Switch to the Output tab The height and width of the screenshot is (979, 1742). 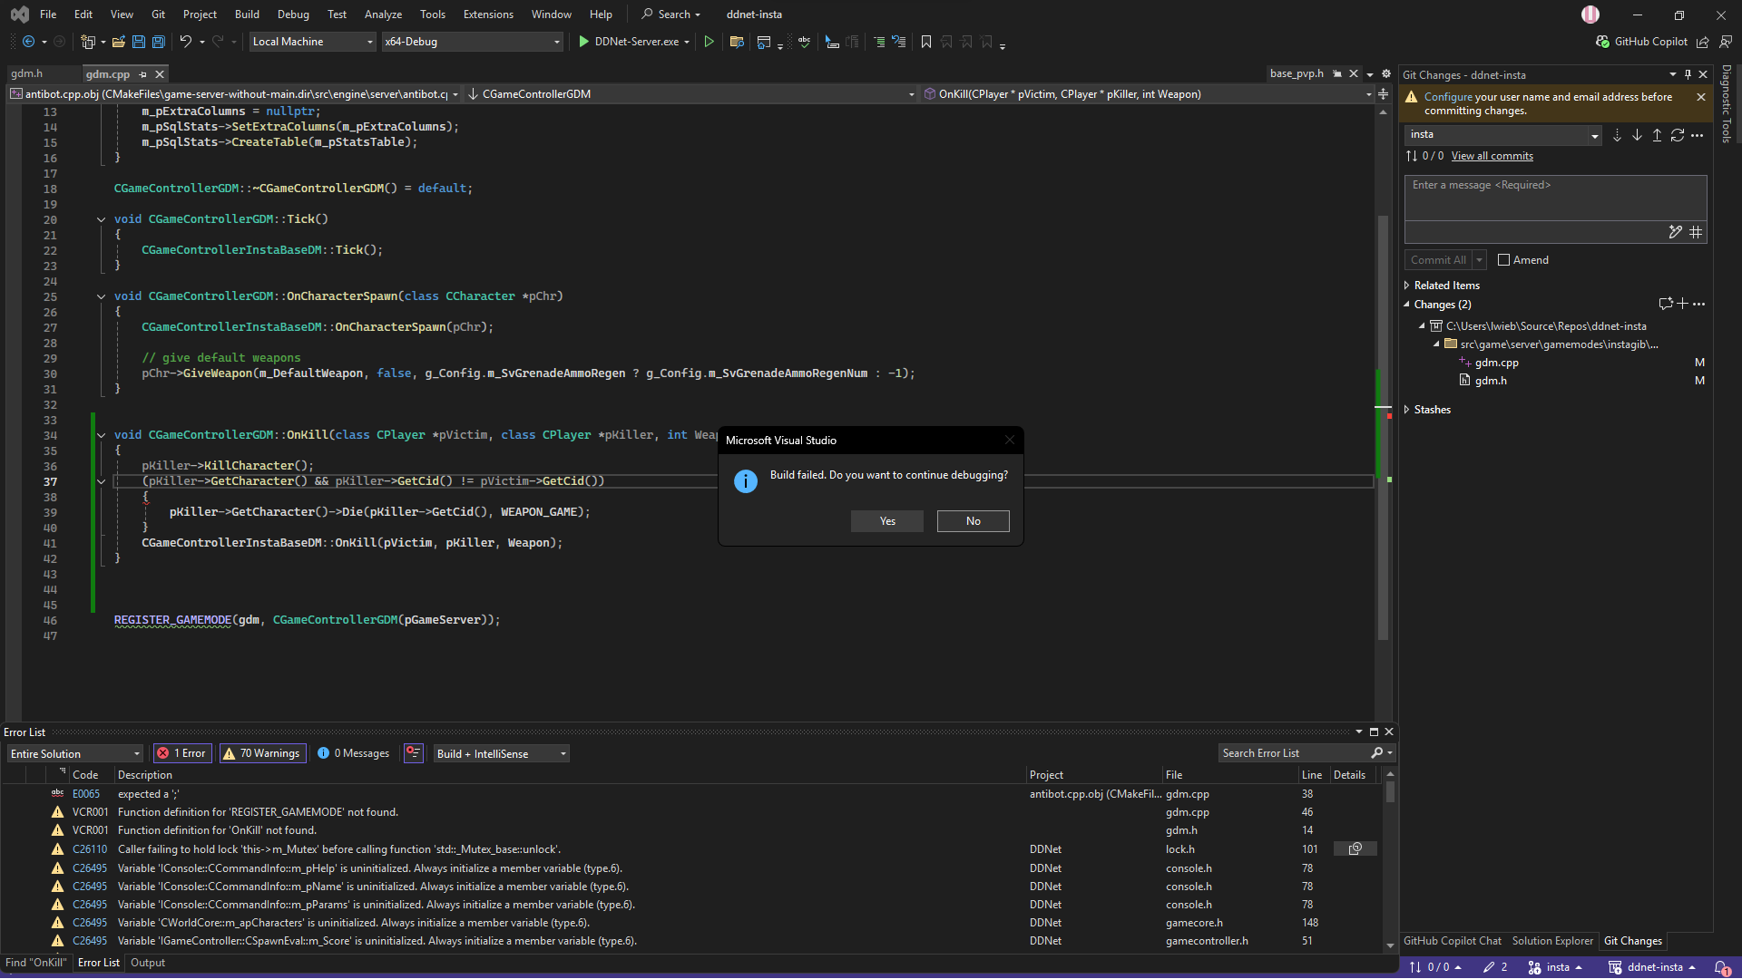coord(148,963)
